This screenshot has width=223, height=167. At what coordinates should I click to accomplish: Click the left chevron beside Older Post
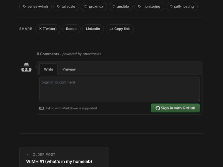(28, 155)
